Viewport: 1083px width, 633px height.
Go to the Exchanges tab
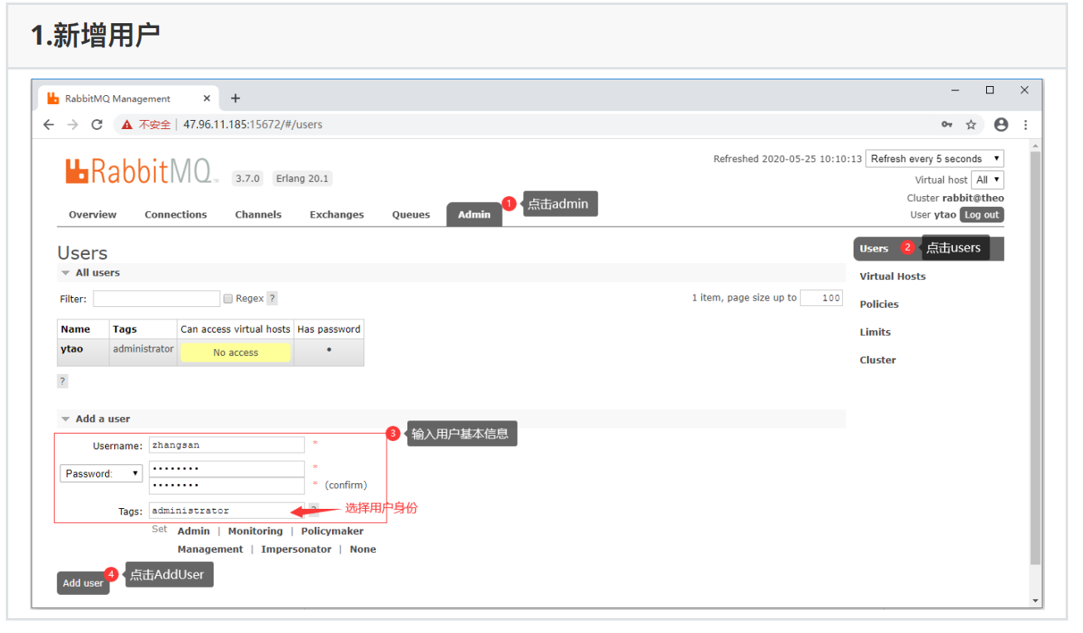336,215
